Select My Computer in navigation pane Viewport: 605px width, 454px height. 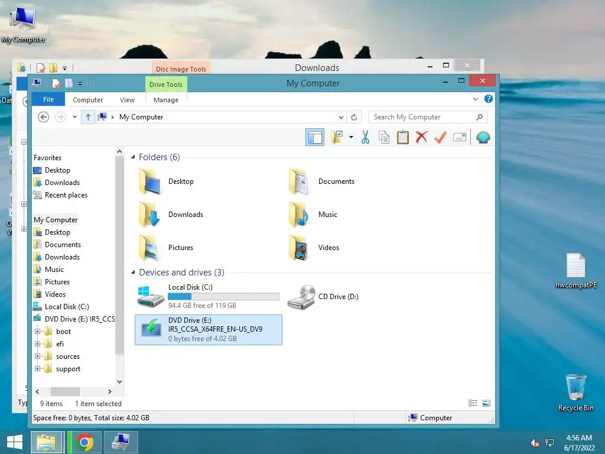56,220
